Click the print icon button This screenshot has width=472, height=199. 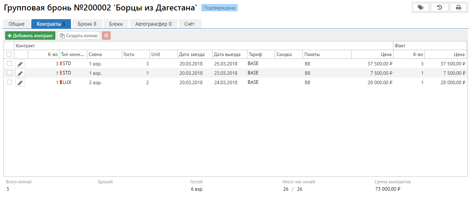coord(458,7)
